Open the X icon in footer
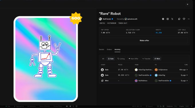The image size is (195, 108). [x=73, y=106]
